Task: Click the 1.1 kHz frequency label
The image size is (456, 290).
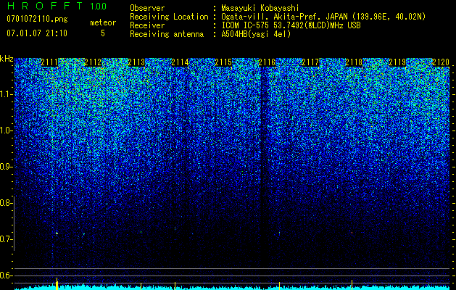Action: point(5,94)
